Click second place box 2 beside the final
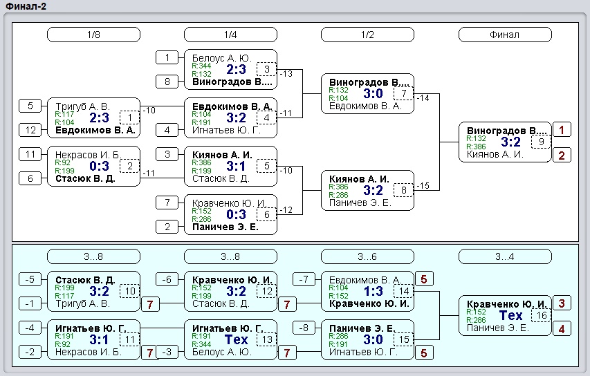 click(562, 155)
